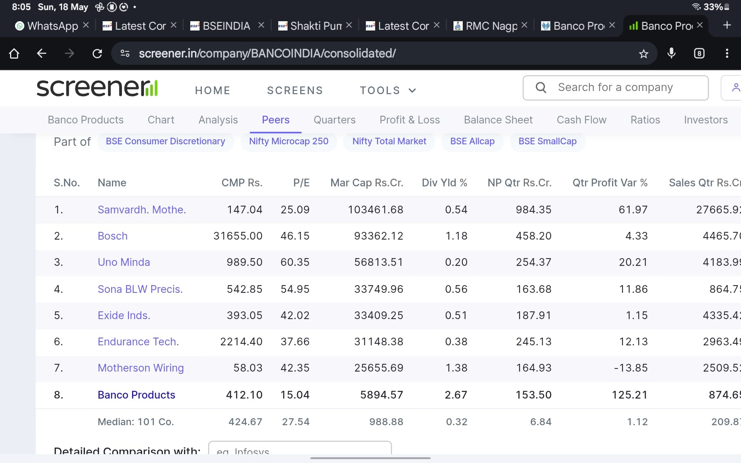Open Motherson Wiring company page
The height and width of the screenshot is (463, 741).
click(x=140, y=368)
